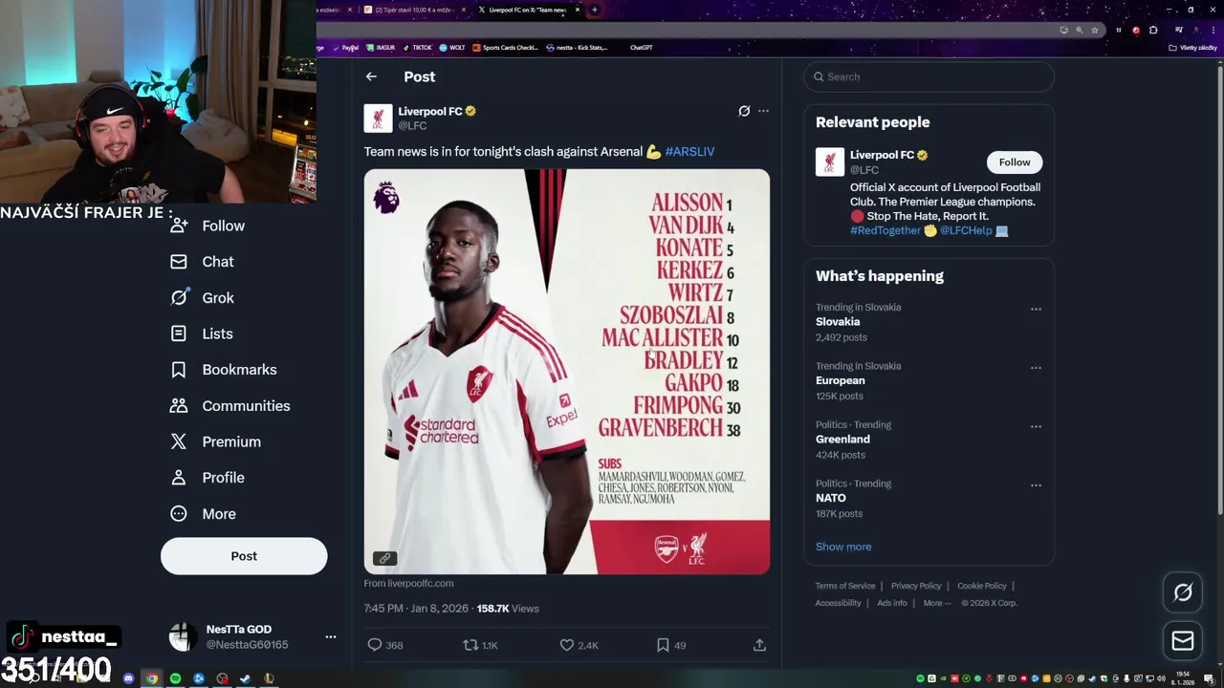Open Sports Cards Checklist bookmark
The height and width of the screenshot is (688, 1224).
pos(506,47)
